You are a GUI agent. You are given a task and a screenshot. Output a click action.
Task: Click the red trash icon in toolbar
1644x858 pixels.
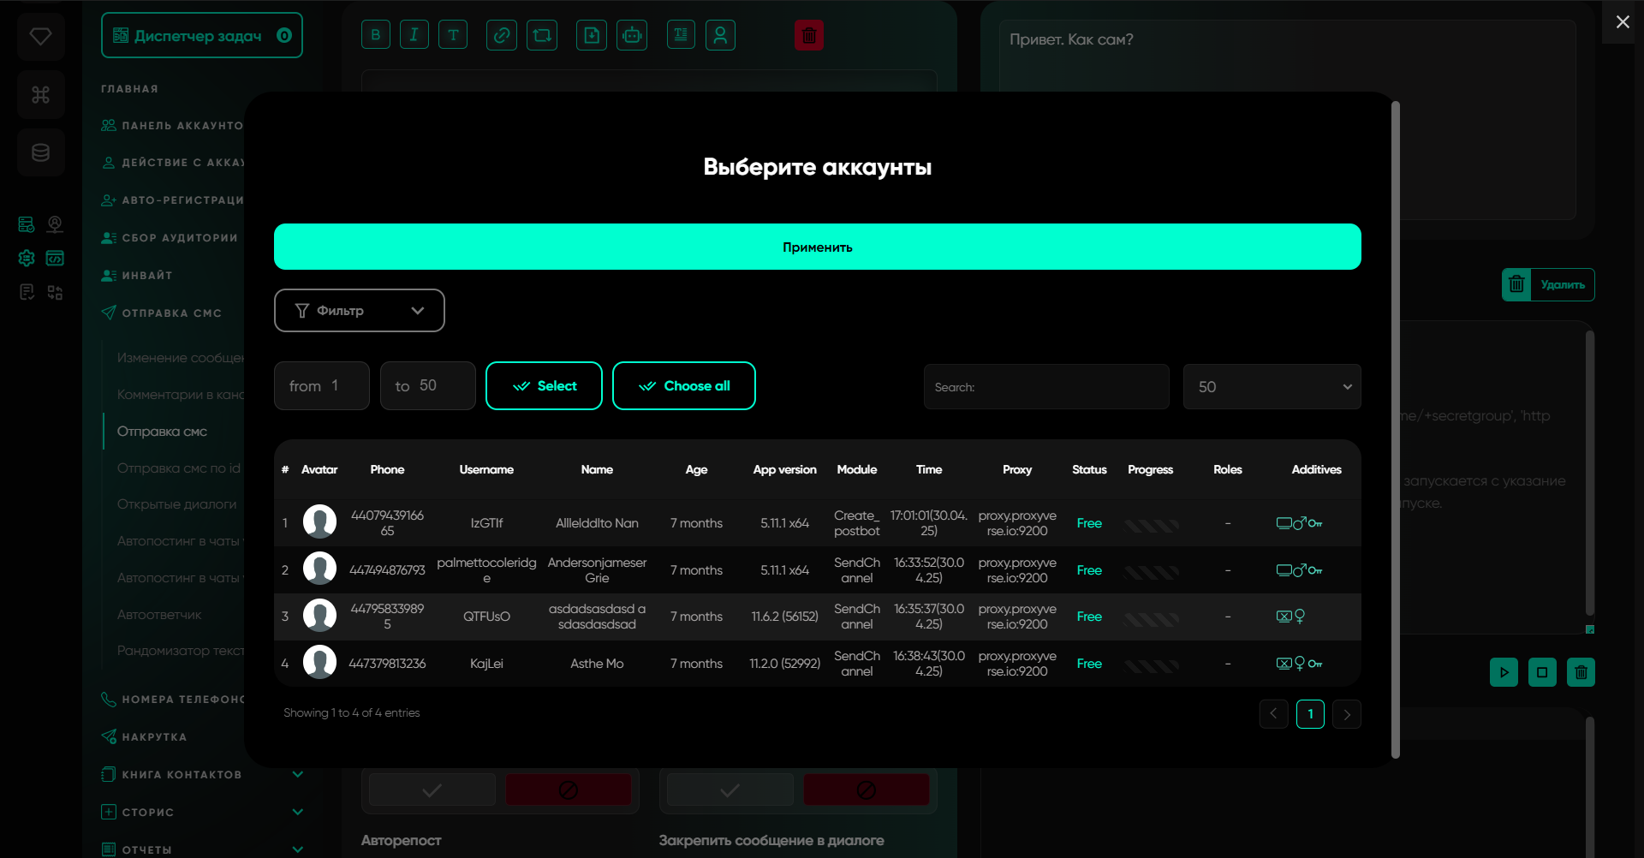[x=808, y=35]
